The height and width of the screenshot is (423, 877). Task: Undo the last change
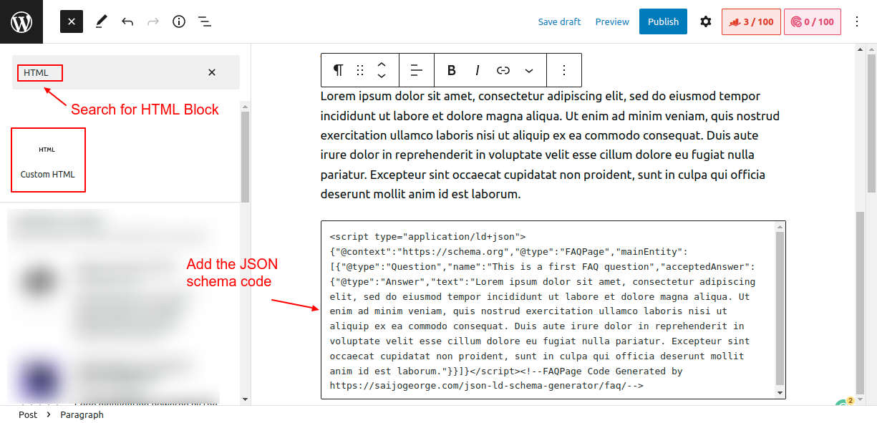(127, 21)
